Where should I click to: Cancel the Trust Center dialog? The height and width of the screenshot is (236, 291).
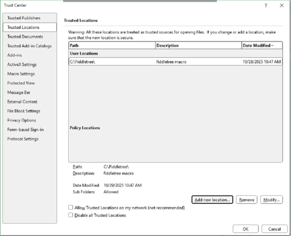pos(275,229)
